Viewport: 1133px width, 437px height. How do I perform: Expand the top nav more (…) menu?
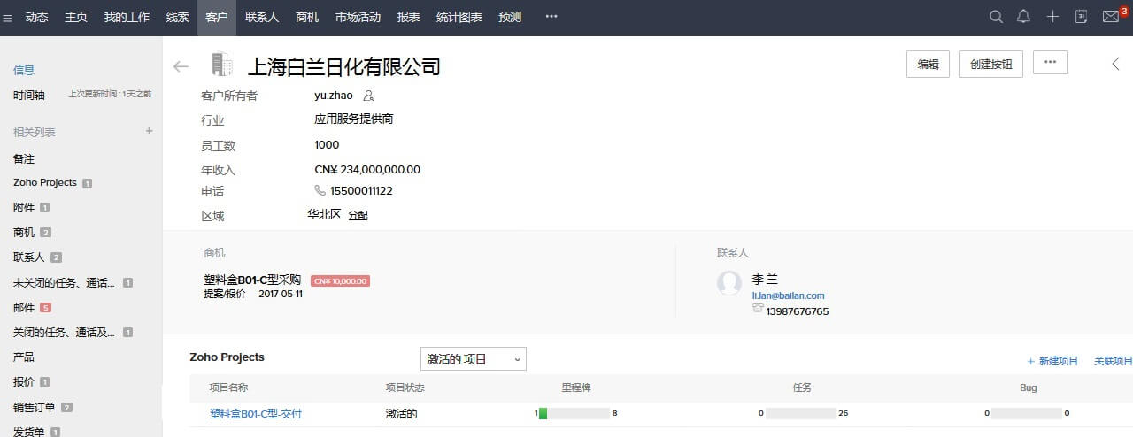(551, 17)
